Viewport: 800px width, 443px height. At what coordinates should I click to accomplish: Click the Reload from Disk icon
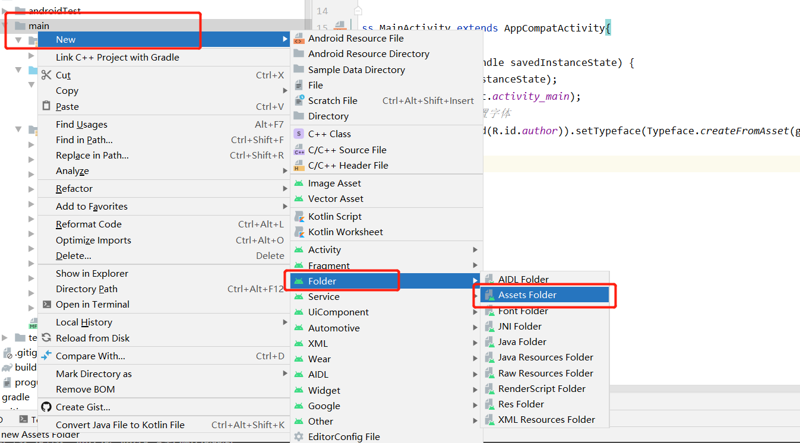click(46, 338)
